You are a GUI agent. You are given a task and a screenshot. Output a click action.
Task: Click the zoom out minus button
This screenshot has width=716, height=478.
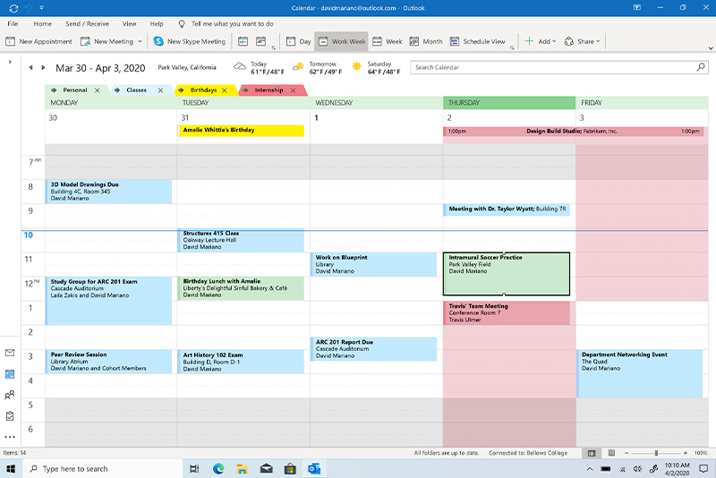[626, 453]
